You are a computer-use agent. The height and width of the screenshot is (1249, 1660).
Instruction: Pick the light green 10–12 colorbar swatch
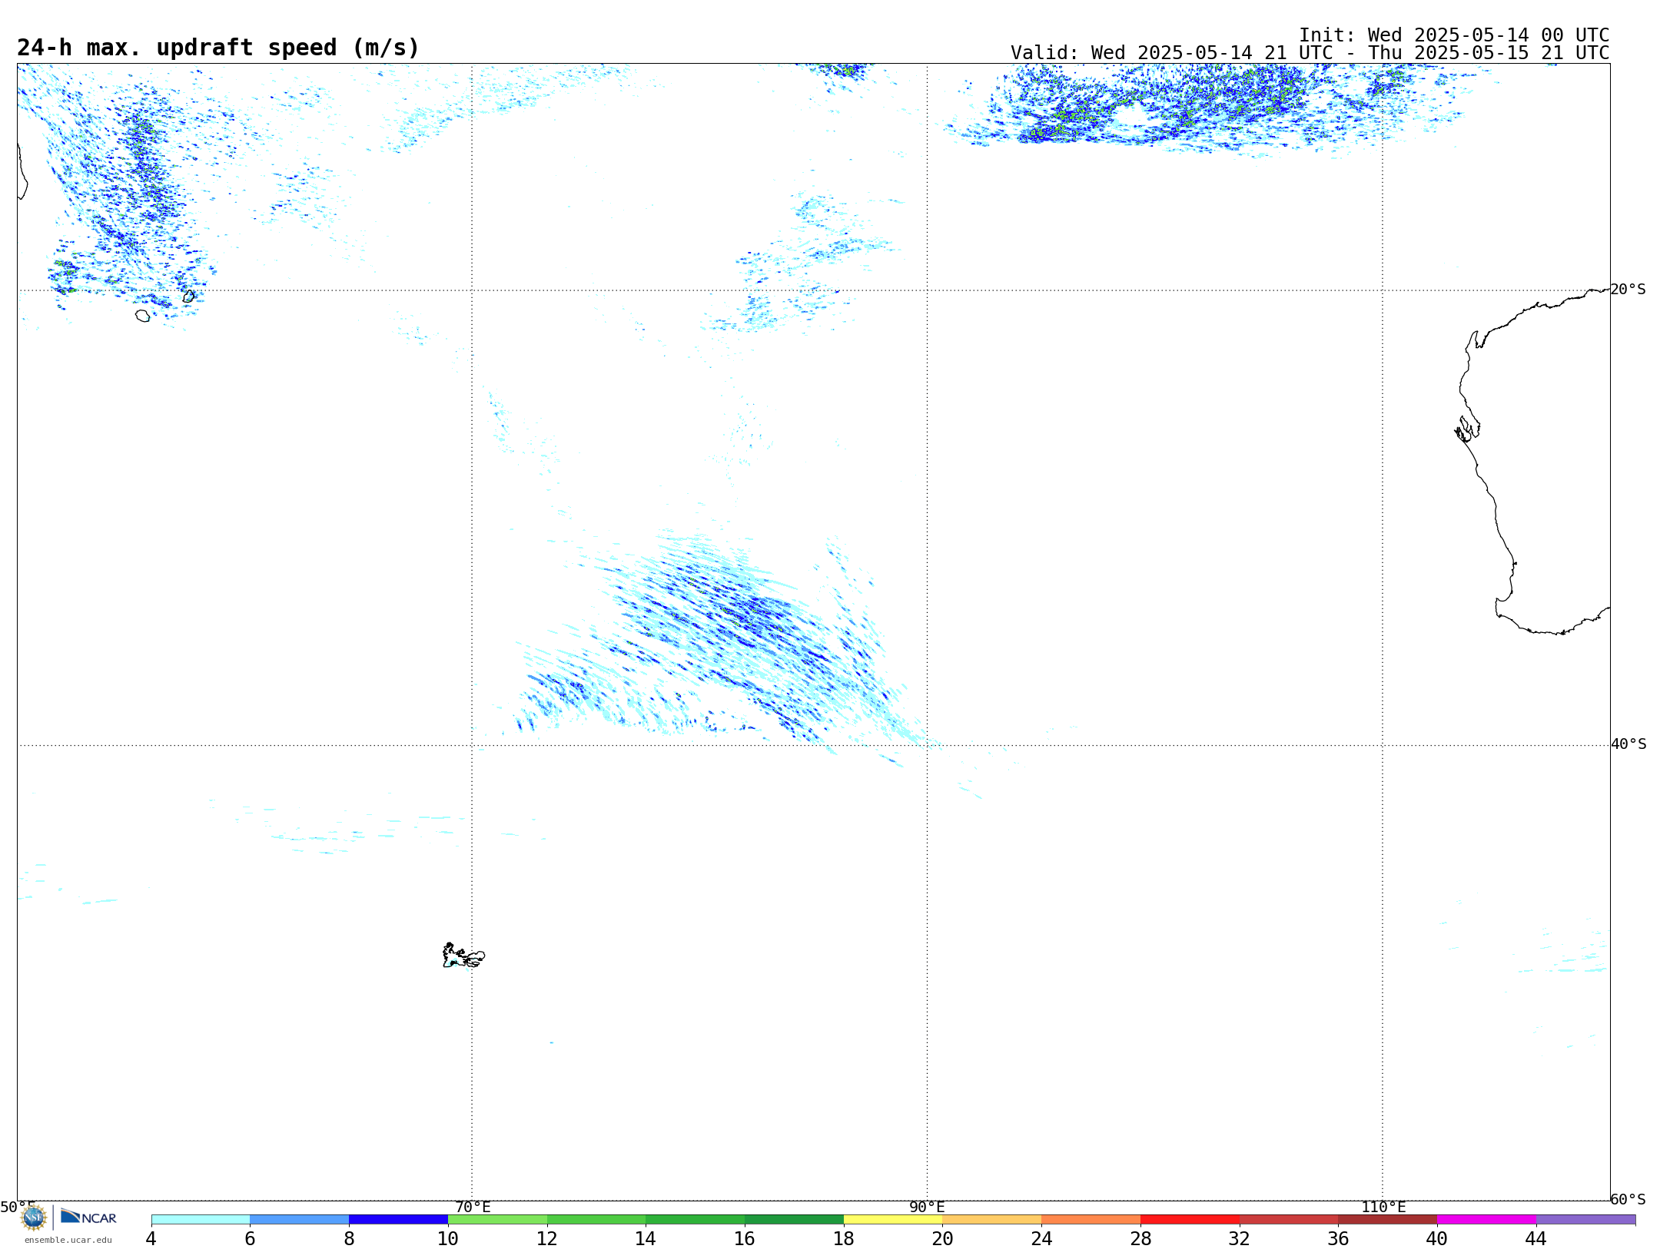tap(498, 1220)
